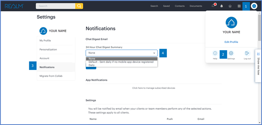This screenshot has height=125, width=262.
Task: Open the Documents menu item
Action: point(196,6)
